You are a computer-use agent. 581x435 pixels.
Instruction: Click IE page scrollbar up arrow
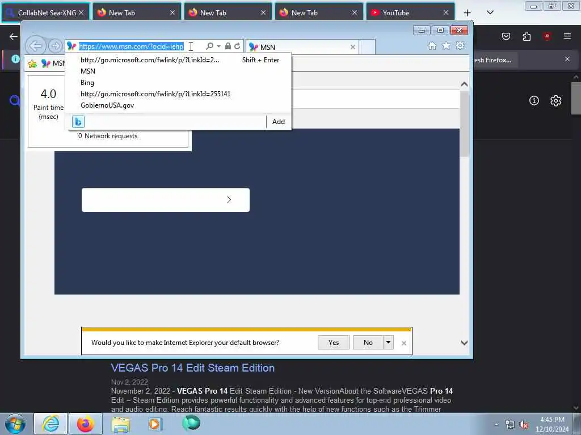click(x=464, y=84)
